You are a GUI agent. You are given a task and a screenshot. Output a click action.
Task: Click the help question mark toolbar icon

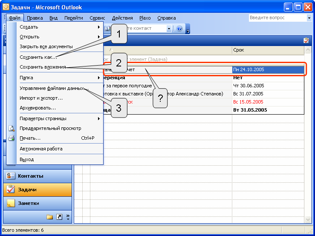pos(179,29)
